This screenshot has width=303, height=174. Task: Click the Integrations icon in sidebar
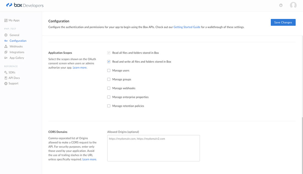tap(6, 52)
